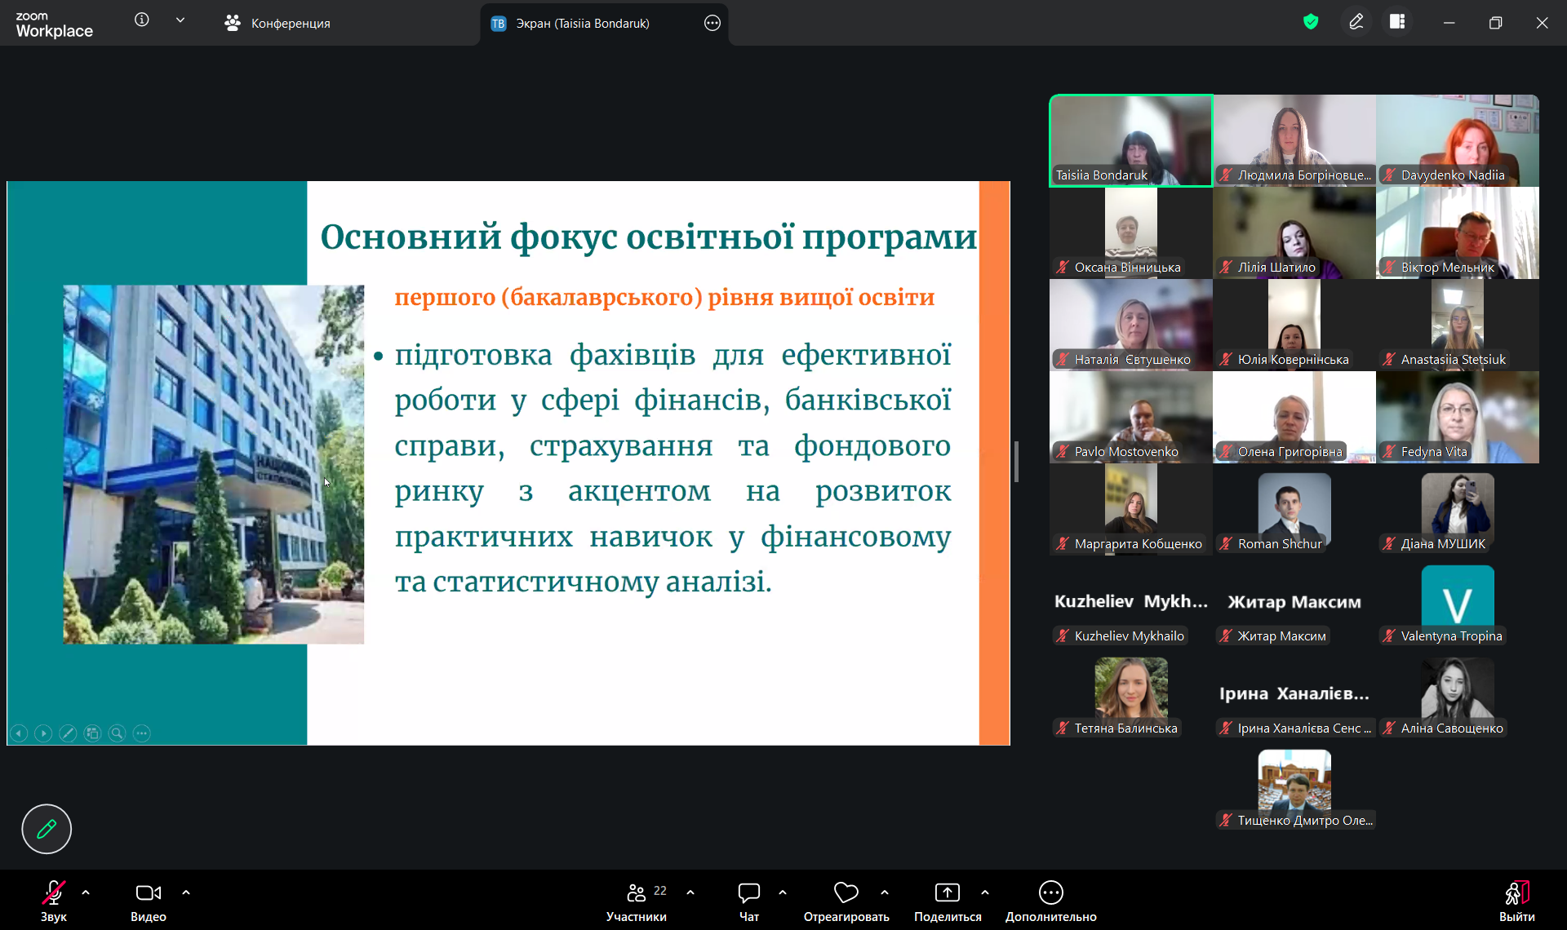
Task: Open the Chat icon
Action: (748, 893)
